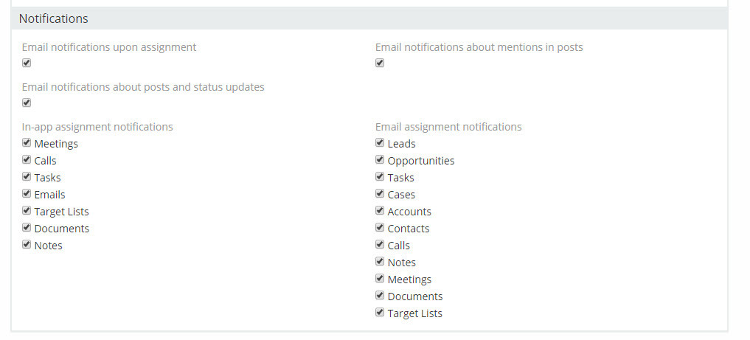
Task: Uncheck the Emails in-app notification checkbox
Action: coord(27,194)
